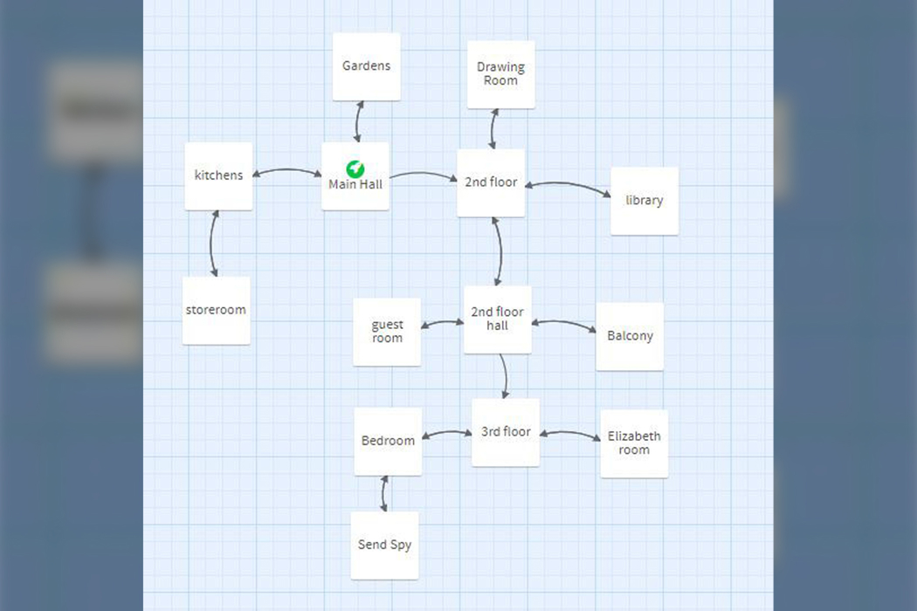Select the Balcony passage box

[630, 336]
